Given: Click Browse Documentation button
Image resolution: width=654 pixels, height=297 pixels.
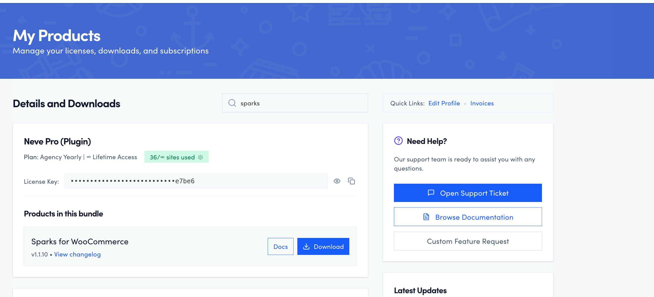Looking at the screenshot, I should tap(468, 217).
